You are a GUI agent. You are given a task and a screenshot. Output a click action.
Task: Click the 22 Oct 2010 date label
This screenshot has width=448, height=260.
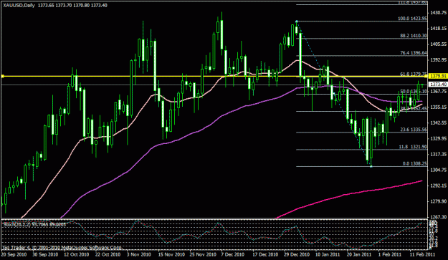[108, 254]
